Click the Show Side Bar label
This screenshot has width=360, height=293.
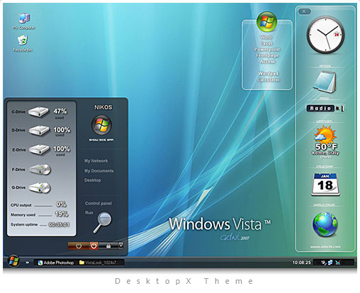click(x=101, y=140)
